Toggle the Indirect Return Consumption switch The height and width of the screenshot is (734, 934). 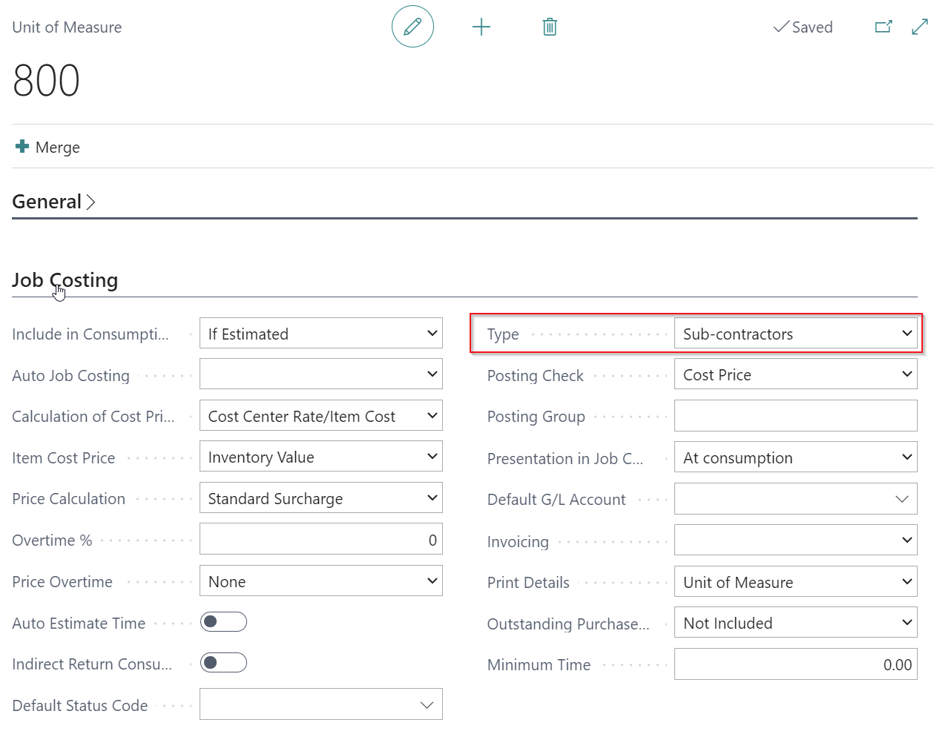tap(223, 662)
